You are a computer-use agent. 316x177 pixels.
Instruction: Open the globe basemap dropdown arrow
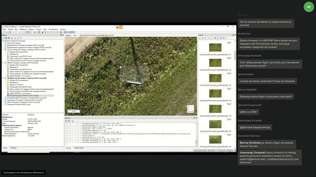pyautogui.click(x=63, y=32)
